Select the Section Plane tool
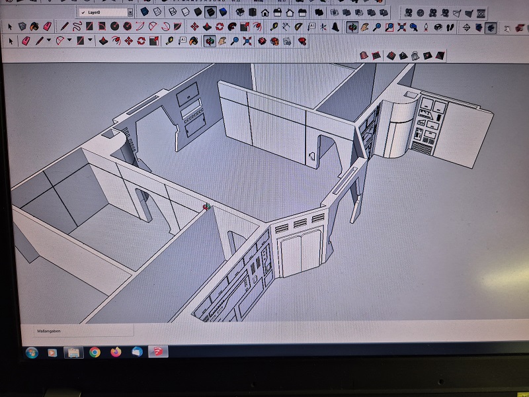The width and height of the screenshot is (529, 397). coord(468,27)
